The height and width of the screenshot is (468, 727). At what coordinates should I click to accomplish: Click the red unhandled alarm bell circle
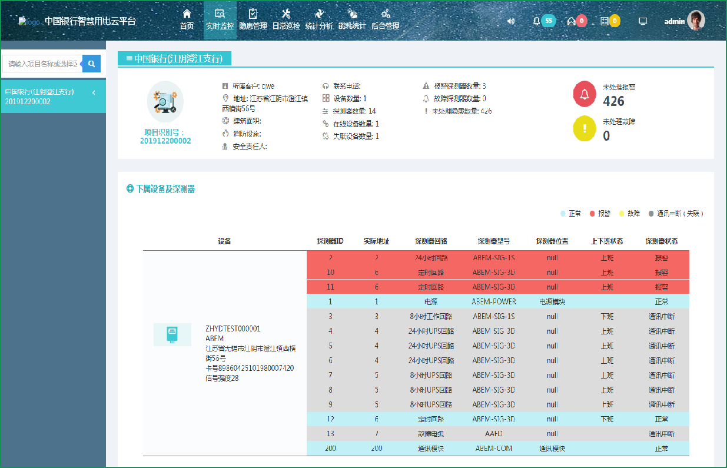click(585, 94)
